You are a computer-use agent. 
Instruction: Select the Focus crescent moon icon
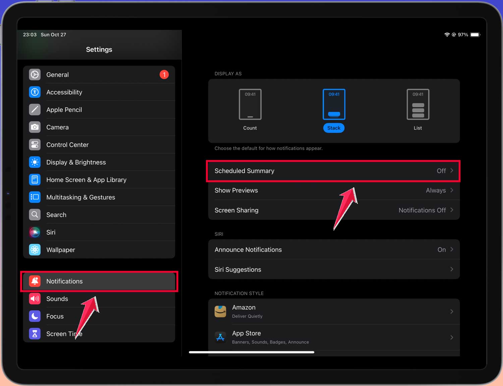35,316
